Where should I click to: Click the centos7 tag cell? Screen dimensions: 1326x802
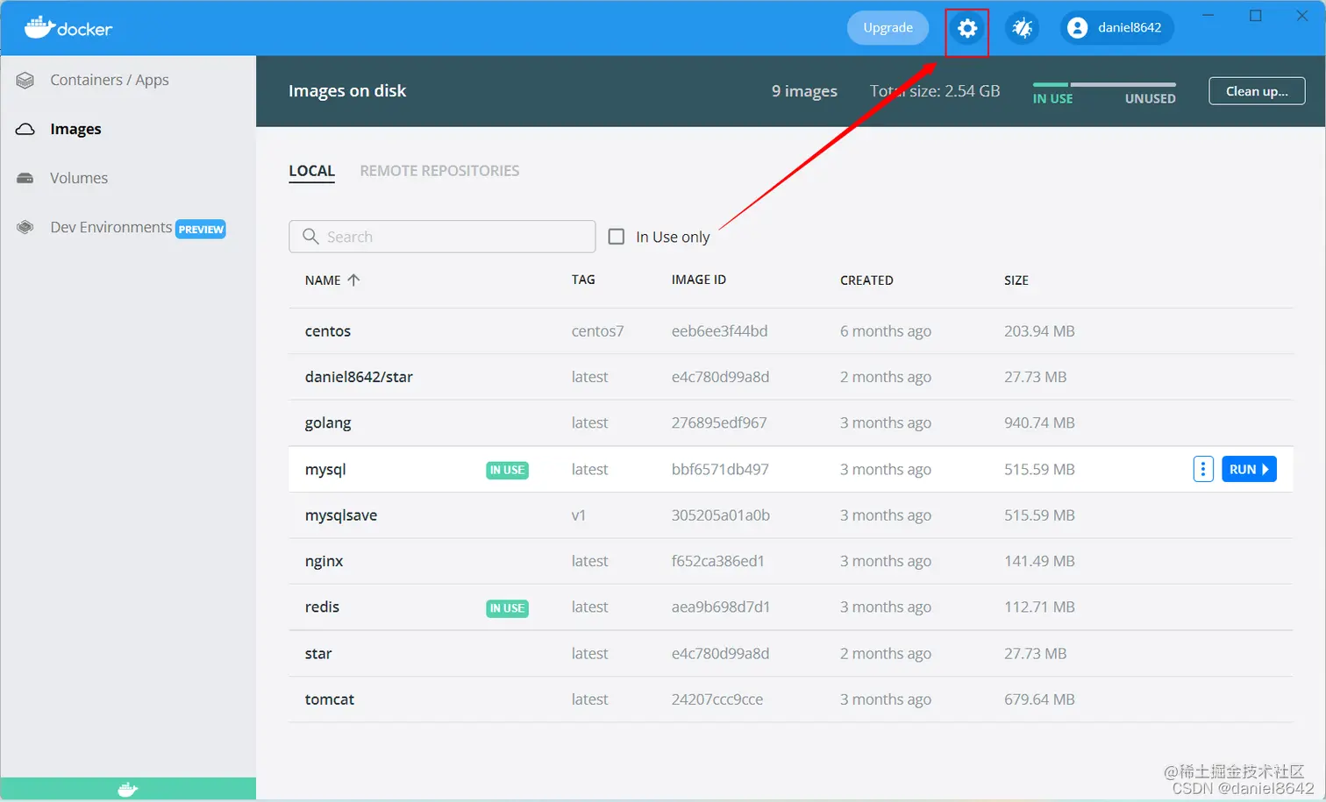coord(598,331)
